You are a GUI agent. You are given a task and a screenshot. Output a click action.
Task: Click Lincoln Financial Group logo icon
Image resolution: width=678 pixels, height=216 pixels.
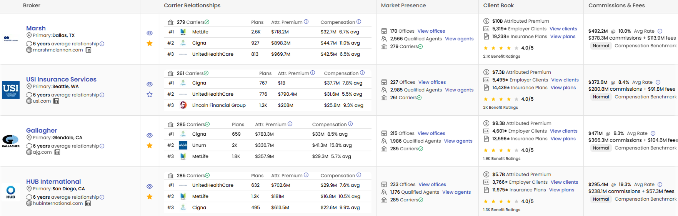[x=183, y=105]
